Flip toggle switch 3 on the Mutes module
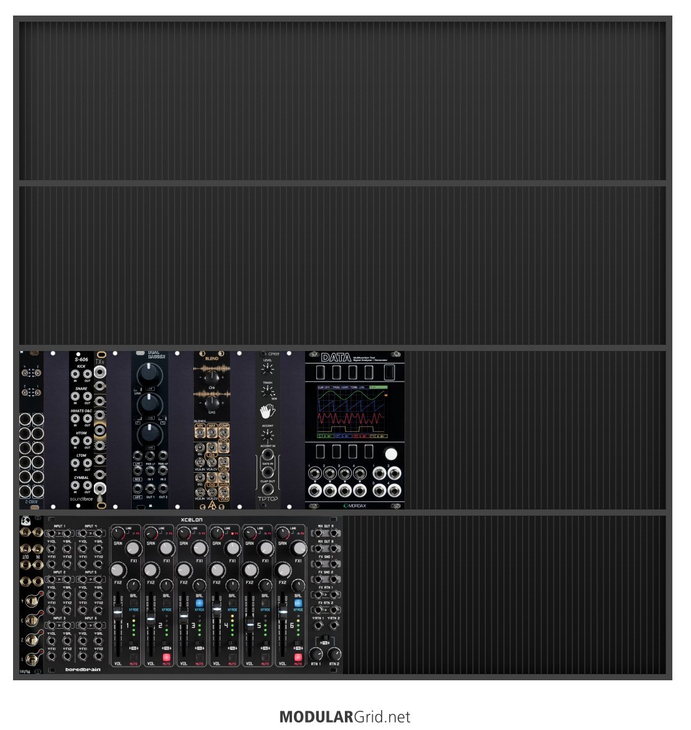 (x=32, y=620)
